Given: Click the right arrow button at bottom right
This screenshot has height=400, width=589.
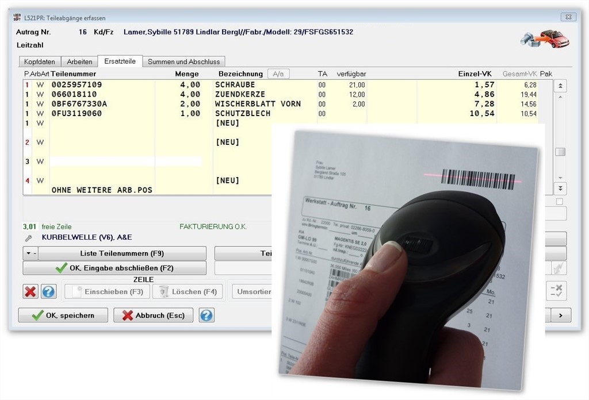Looking at the screenshot, I should pyautogui.click(x=561, y=315).
